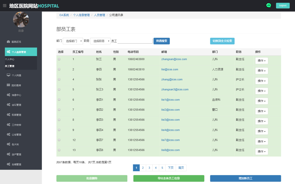Select 个人中心 in the sidebar submenu
Viewport: 295px width, 184px height.
[10, 59]
